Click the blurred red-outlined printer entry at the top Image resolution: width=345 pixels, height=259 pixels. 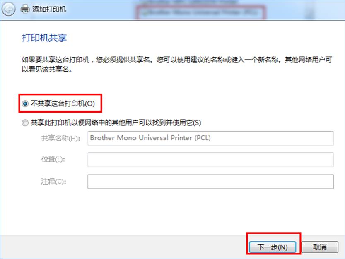point(200,12)
